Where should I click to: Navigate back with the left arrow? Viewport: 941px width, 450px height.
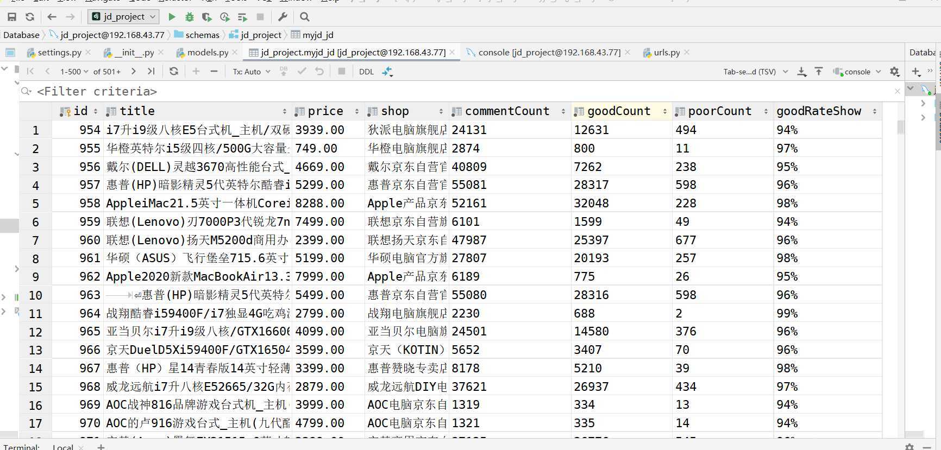coord(52,17)
